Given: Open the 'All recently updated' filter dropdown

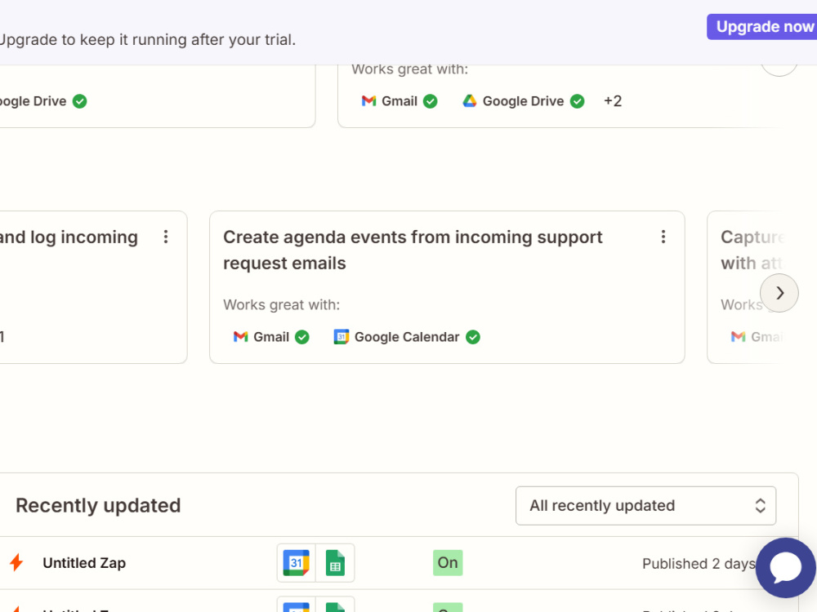Looking at the screenshot, I should (645, 505).
